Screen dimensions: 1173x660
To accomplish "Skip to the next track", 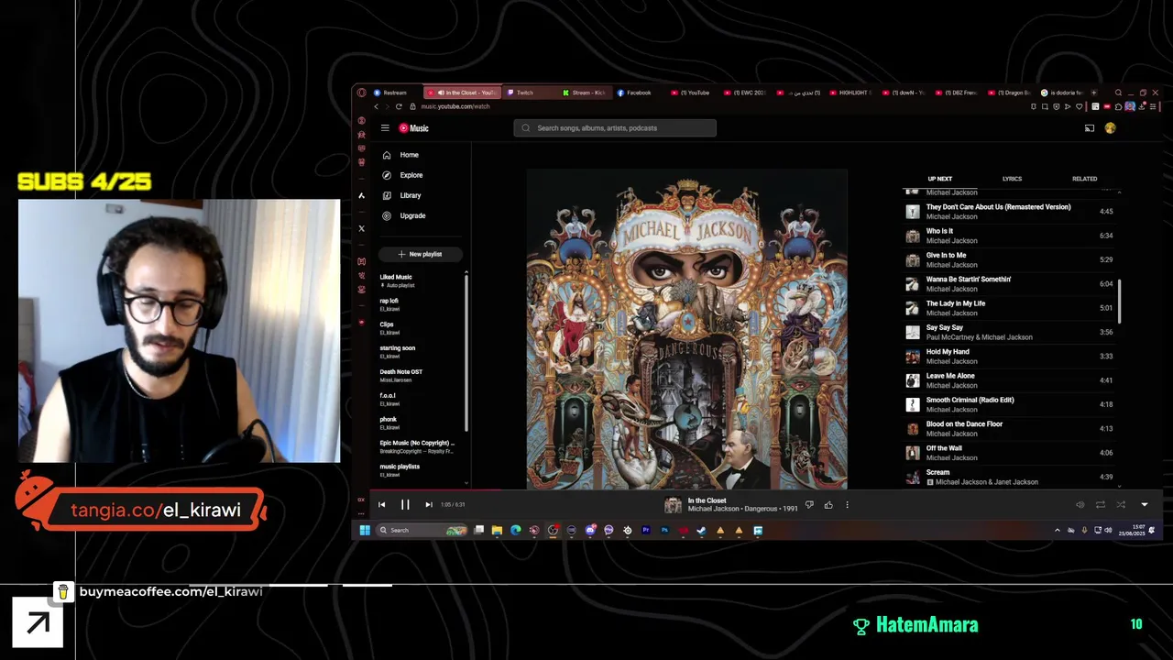I will 428,504.
